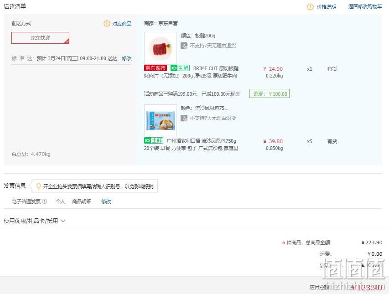This screenshot has width=389, height=294.
Task: Click the price ¥24.90 of beef slices
Action: (x=273, y=69)
